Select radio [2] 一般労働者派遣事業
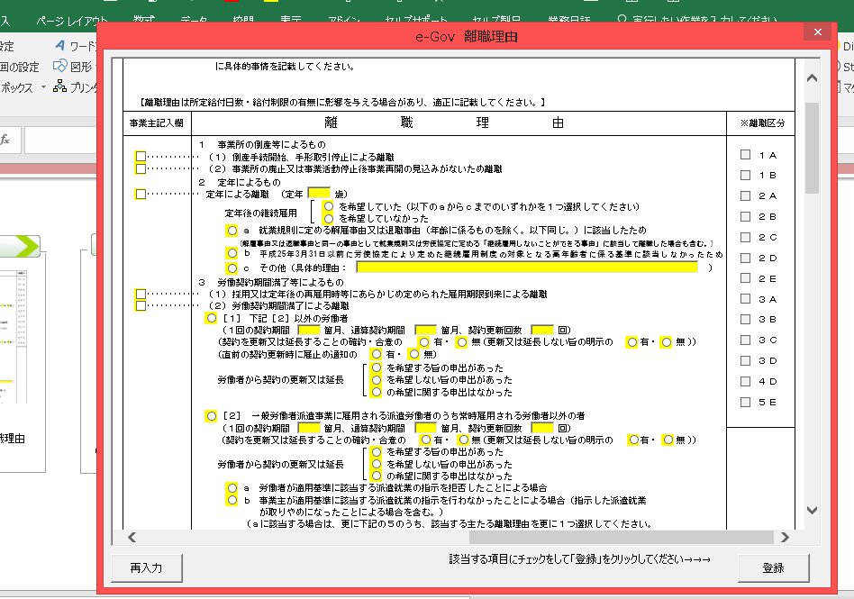The height and width of the screenshot is (599, 854). coord(212,416)
